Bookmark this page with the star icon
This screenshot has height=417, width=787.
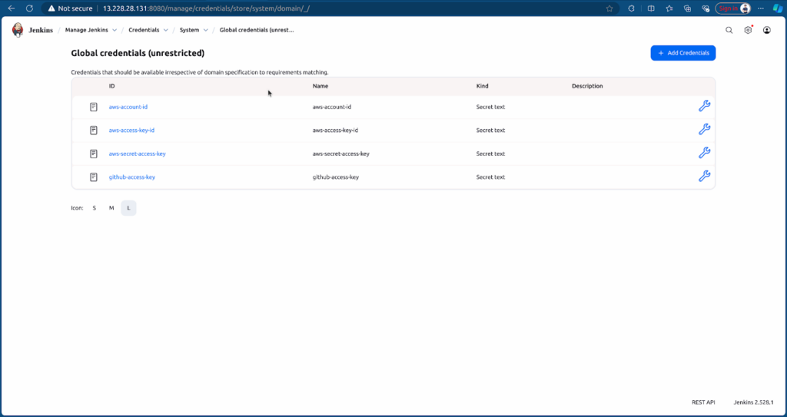[x=609, y=8]
